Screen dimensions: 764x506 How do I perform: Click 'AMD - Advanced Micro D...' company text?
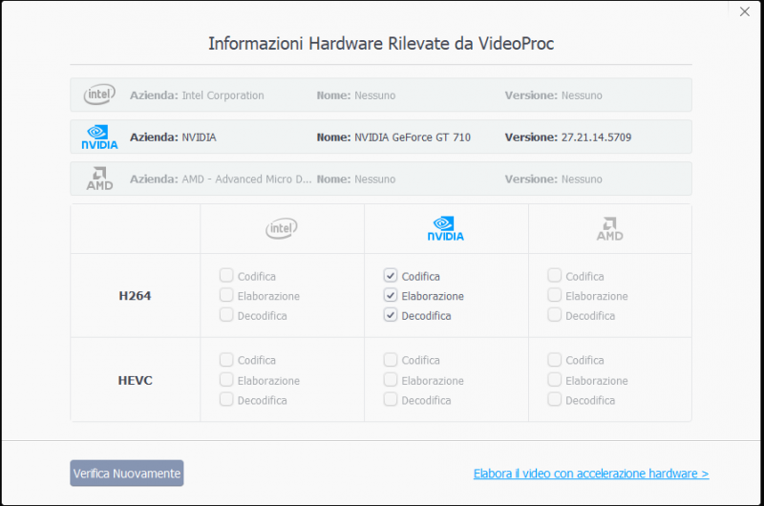pyautogui.click(x=246, y=179)
